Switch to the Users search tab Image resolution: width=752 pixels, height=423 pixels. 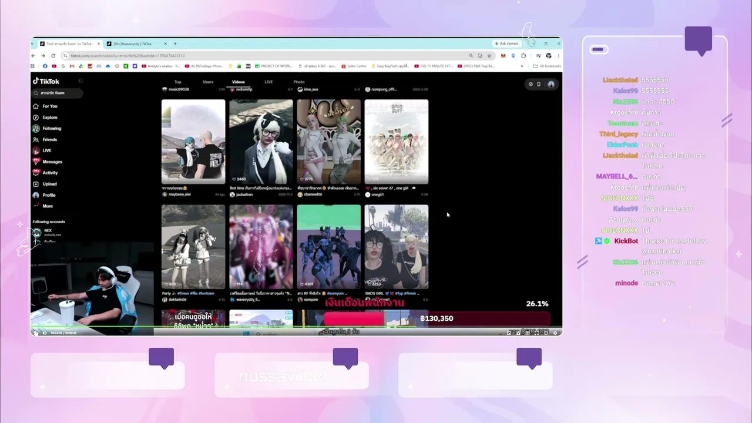pos(208,82)
